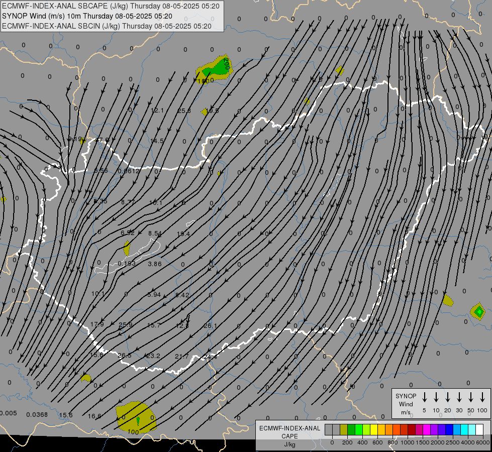Click the map value 26.5

coord(125,356)
